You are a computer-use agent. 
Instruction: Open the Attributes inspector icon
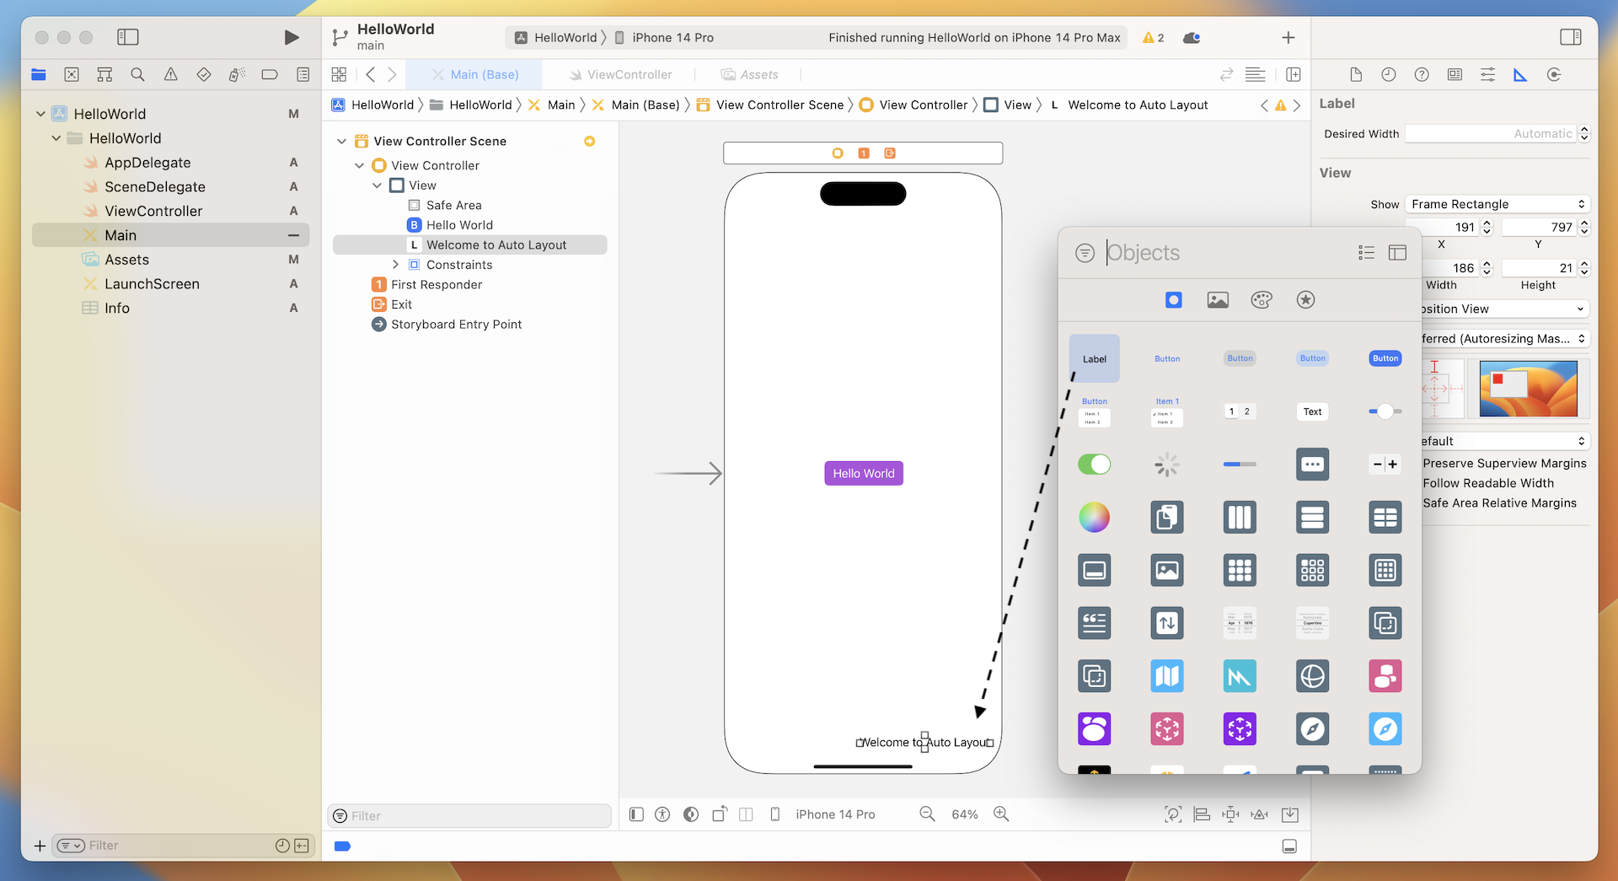(1487, 74)
